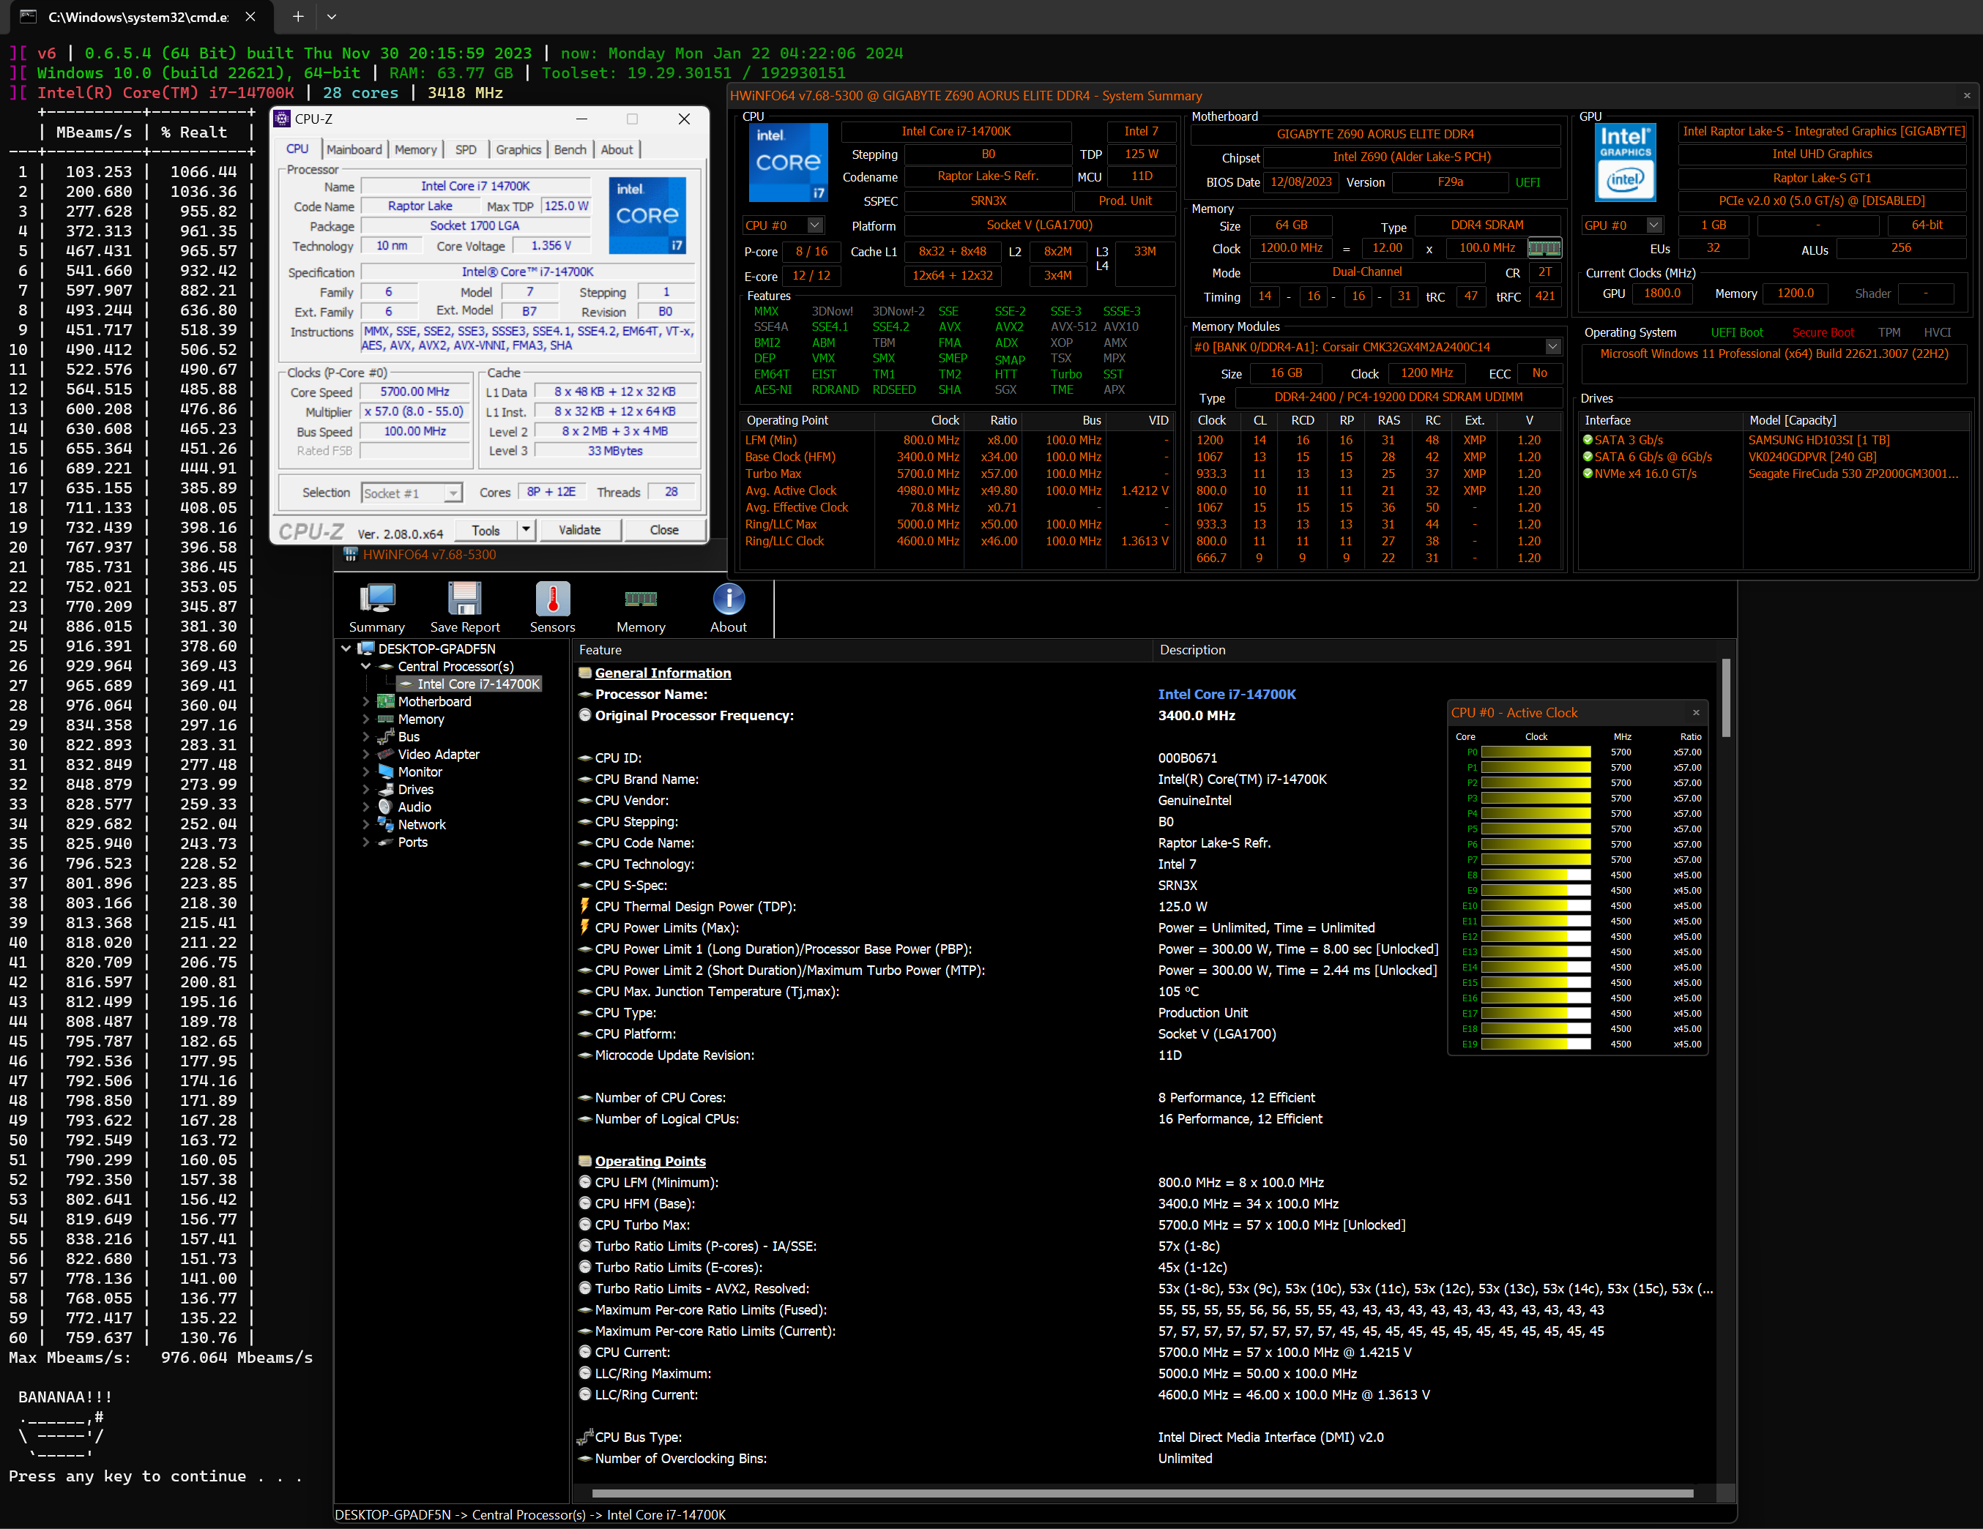Click the E8 core clock bar
Image resolution: width=1983 pixels, height=1529 pixels.
pyautogui.click(x=1536, y=875)
